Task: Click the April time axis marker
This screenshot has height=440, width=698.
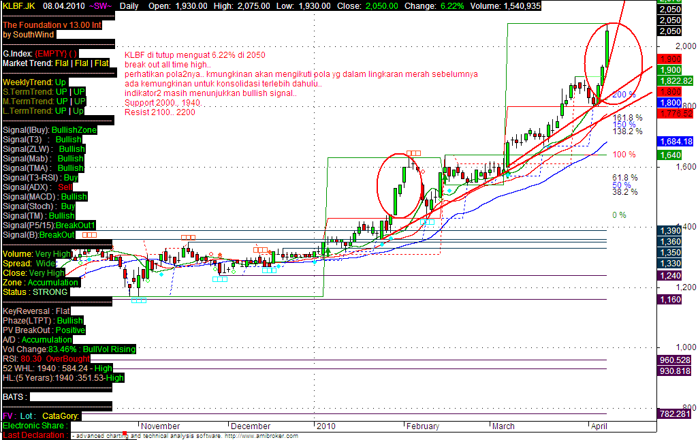Action: [x=599, y=426]
